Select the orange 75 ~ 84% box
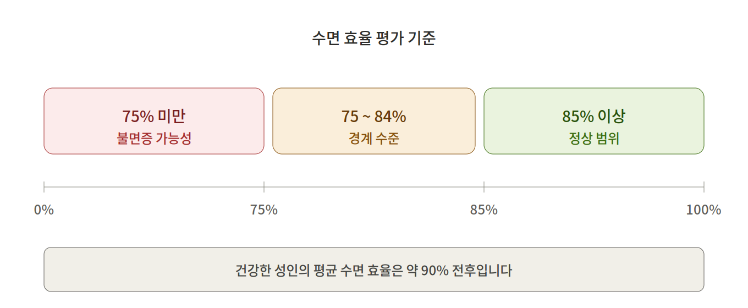 (374, 121)
